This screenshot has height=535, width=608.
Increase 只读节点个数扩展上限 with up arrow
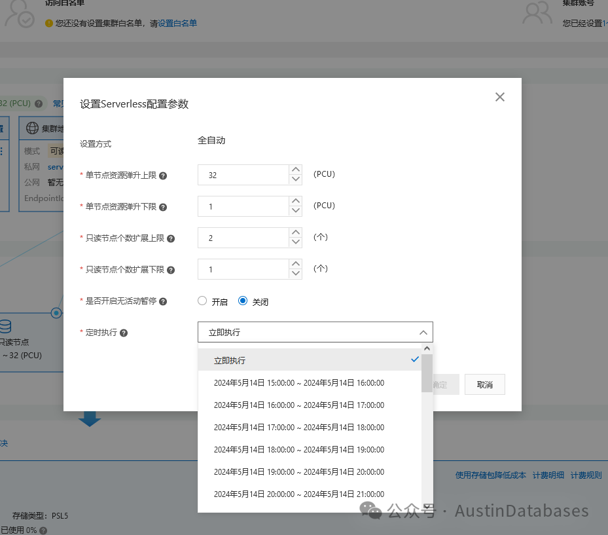[x=296, y=232]
